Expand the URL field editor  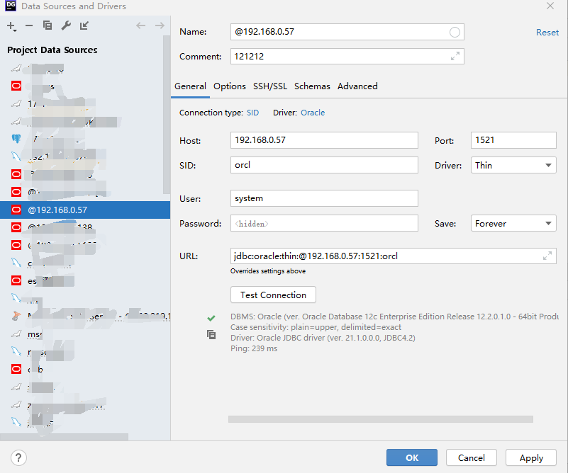coord(547,256)
